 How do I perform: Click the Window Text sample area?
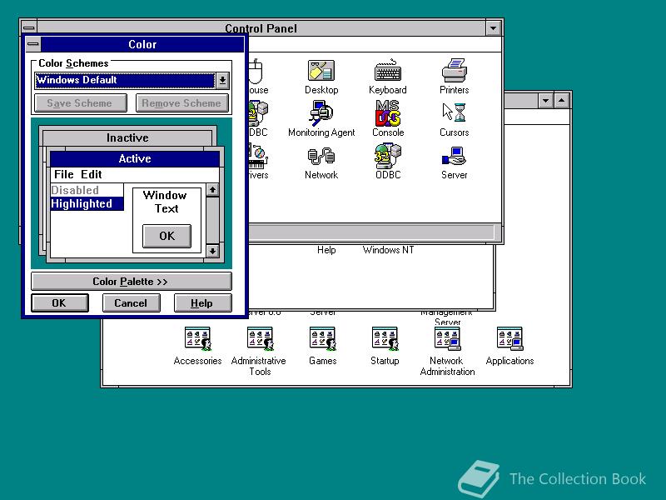[x=166, y=202]
